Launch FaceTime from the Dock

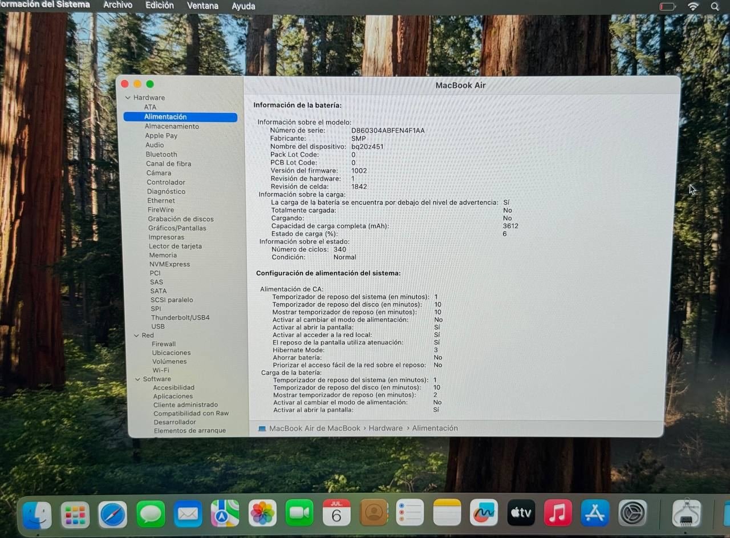[299, 513]
